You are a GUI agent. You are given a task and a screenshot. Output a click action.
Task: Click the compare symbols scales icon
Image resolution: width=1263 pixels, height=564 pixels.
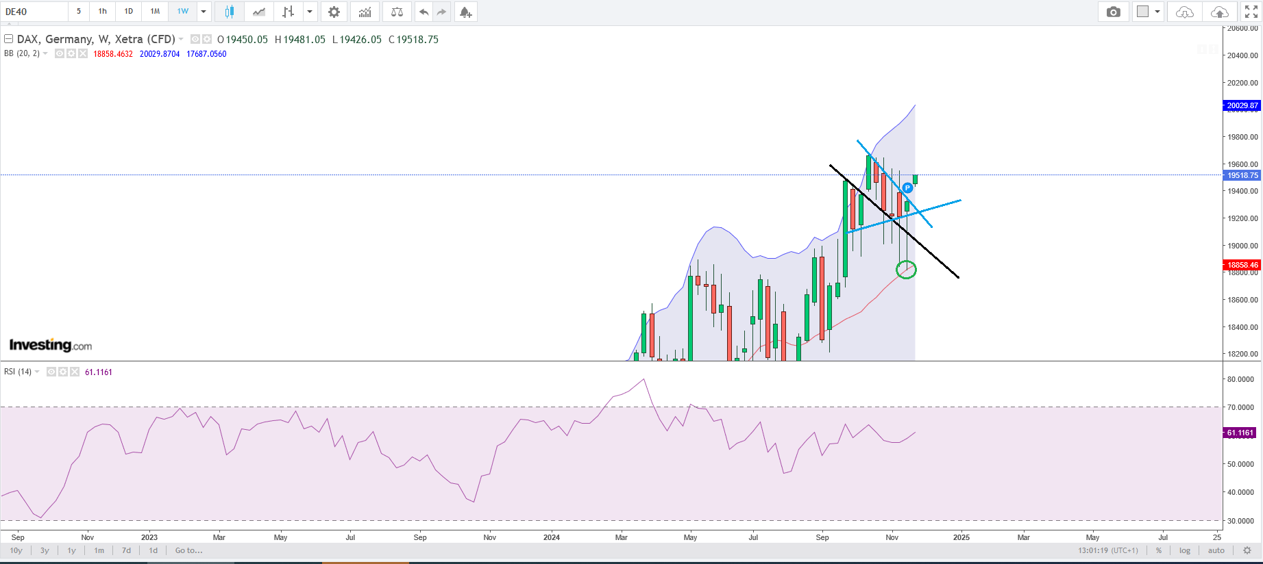pyautogui.click(x=397, y=12)
